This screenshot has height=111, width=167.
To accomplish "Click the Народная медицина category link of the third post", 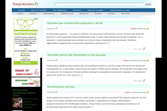I will 139,92.
